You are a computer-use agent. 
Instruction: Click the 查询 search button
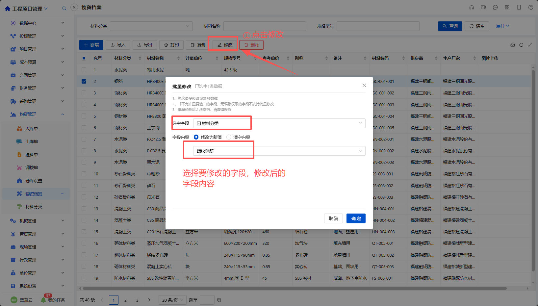click(x=450, y=26)
